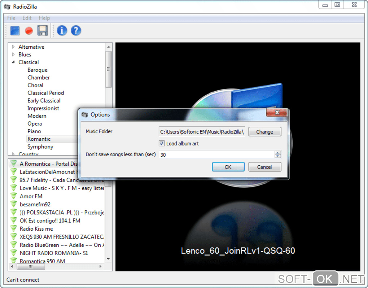Select the Symphony subgenre
Screen dimensions: 368x288
(x=40, y=147)
